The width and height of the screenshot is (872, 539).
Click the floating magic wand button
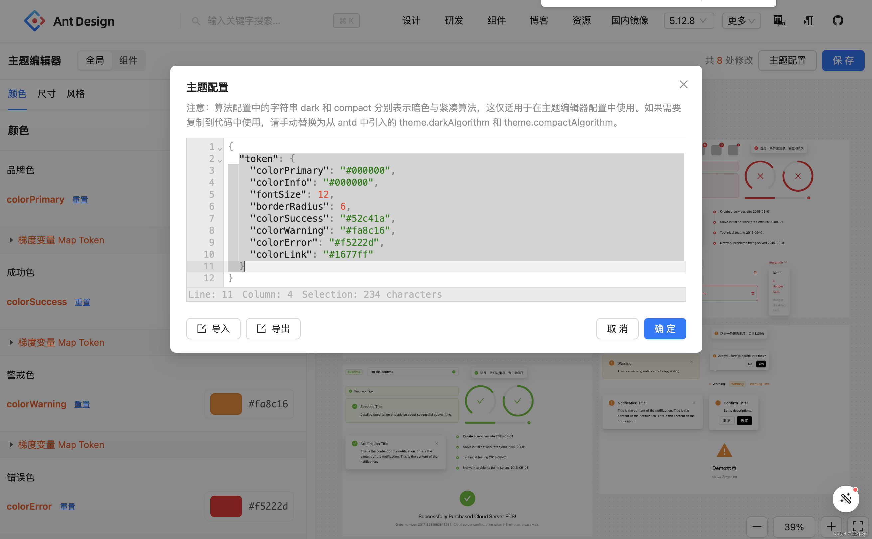click(846, 499)
